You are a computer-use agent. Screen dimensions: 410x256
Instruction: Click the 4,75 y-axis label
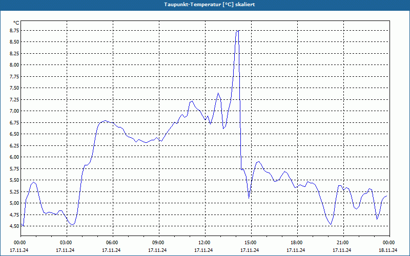pyautogui.click(x=15, y=215)
